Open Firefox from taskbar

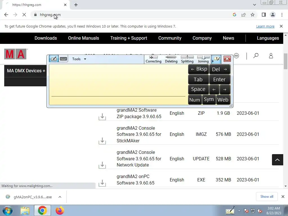pyautogui.click(x=60, y=210)
